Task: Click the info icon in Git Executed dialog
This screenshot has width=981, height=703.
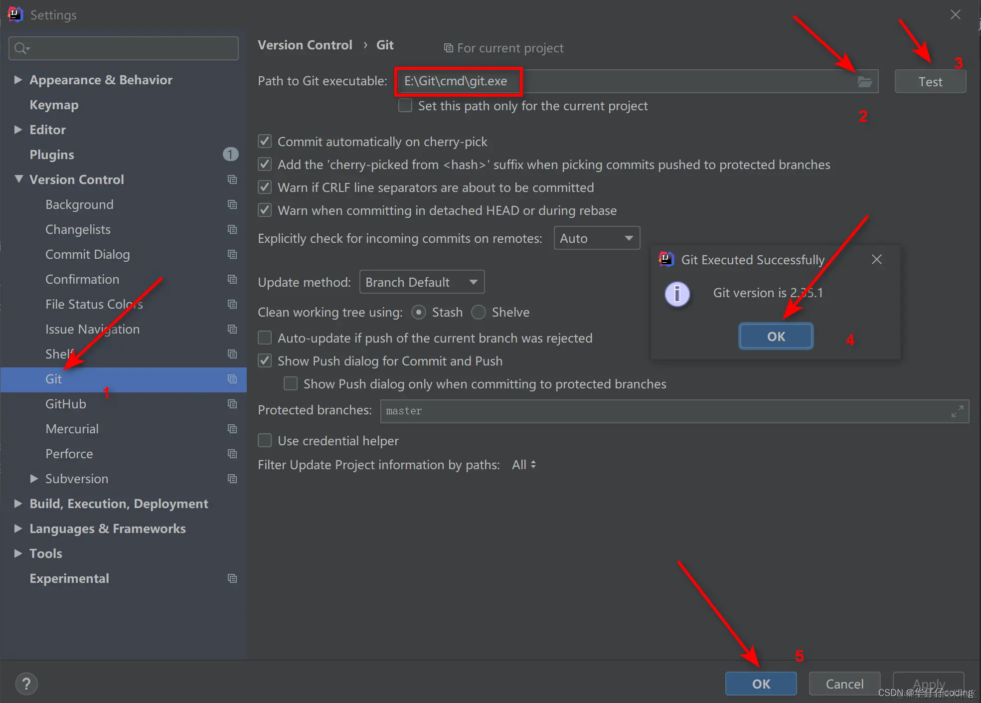Action: pos(677,294)
